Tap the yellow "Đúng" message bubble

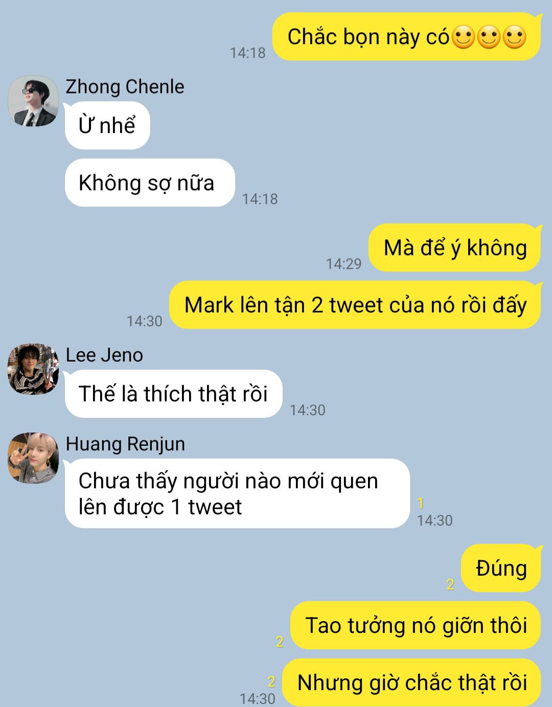(501, 568)
